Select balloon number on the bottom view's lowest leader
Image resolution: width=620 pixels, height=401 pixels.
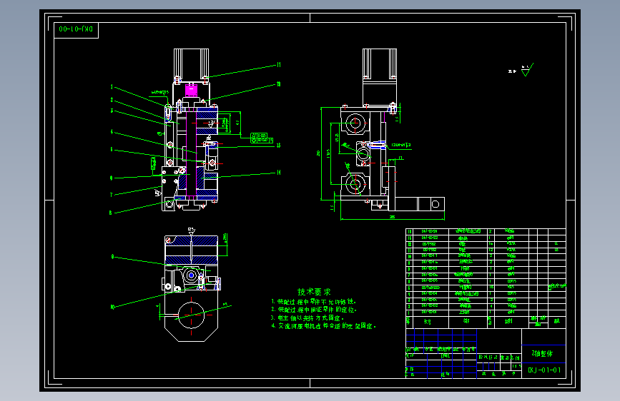pos(112,307)
